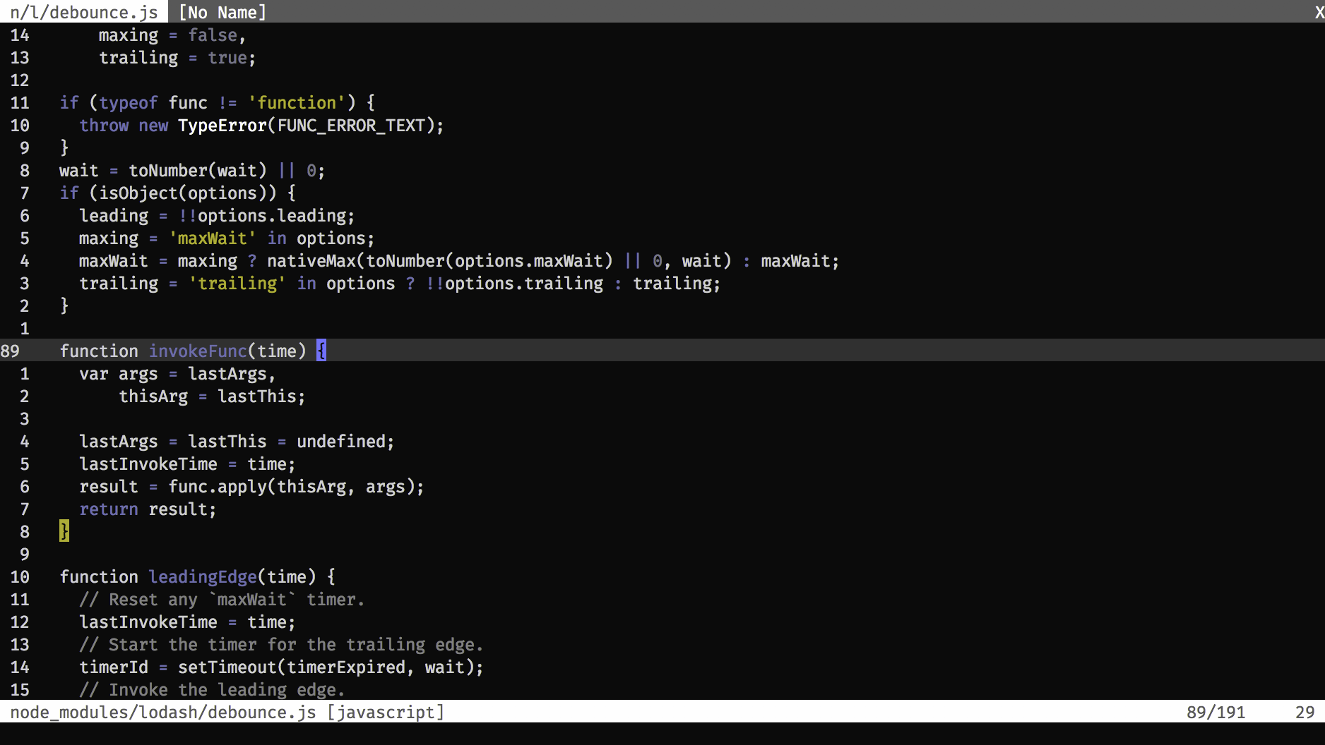Click '!!options.trailing' expression

tap(514, 283)
